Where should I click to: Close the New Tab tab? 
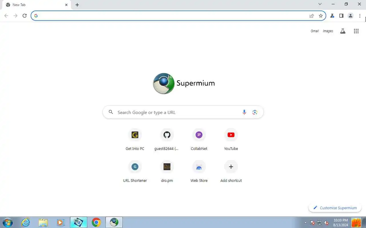coord(66,5)
